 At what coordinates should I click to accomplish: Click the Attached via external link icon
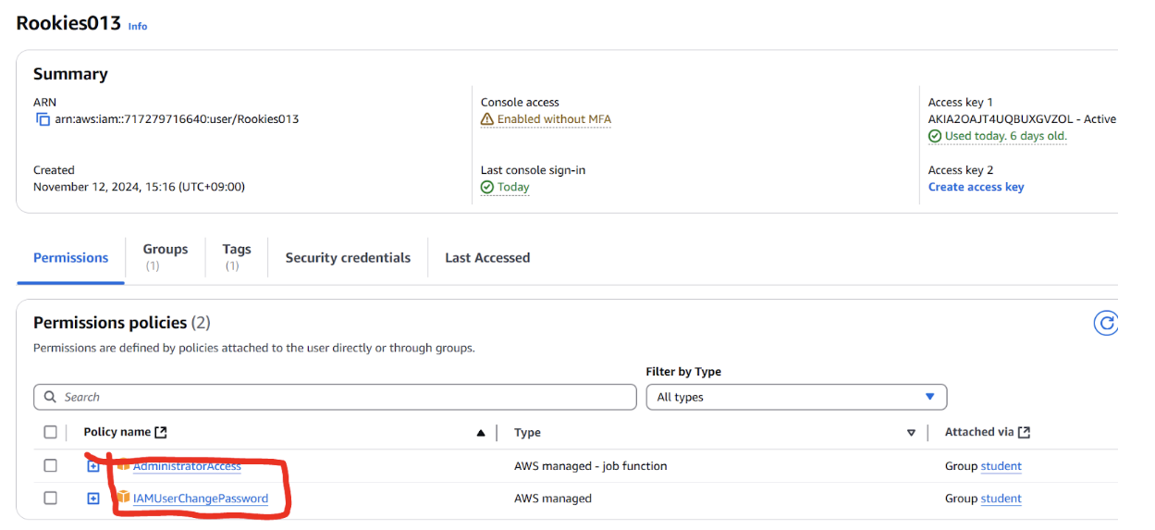[x=1024, y=432]
